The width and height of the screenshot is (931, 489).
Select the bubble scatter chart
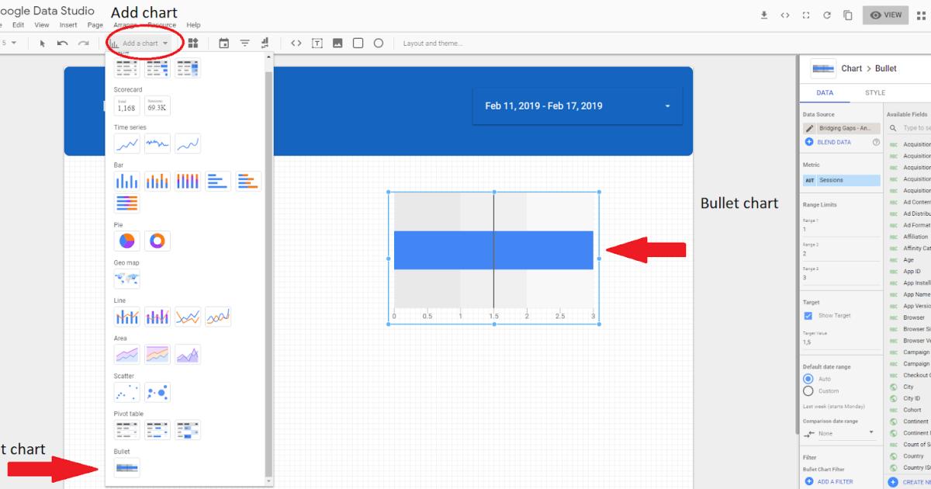click(157, 392)
